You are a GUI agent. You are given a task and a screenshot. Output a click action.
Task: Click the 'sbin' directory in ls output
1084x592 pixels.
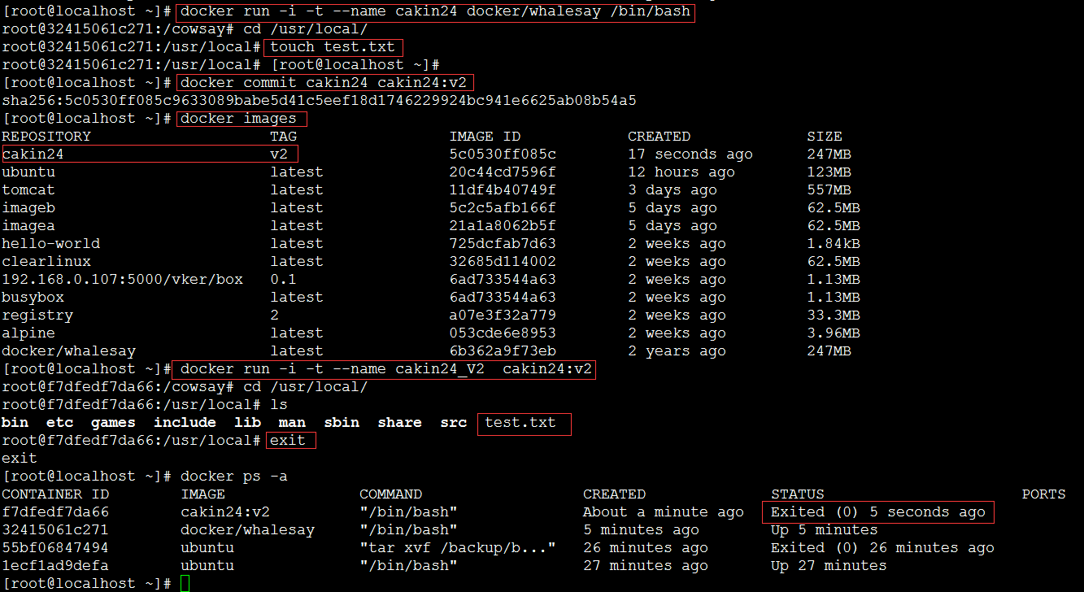342,423
